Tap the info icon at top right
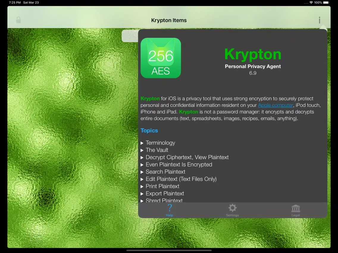The height and width of the screenshot is (253, 338). [319, 20]
